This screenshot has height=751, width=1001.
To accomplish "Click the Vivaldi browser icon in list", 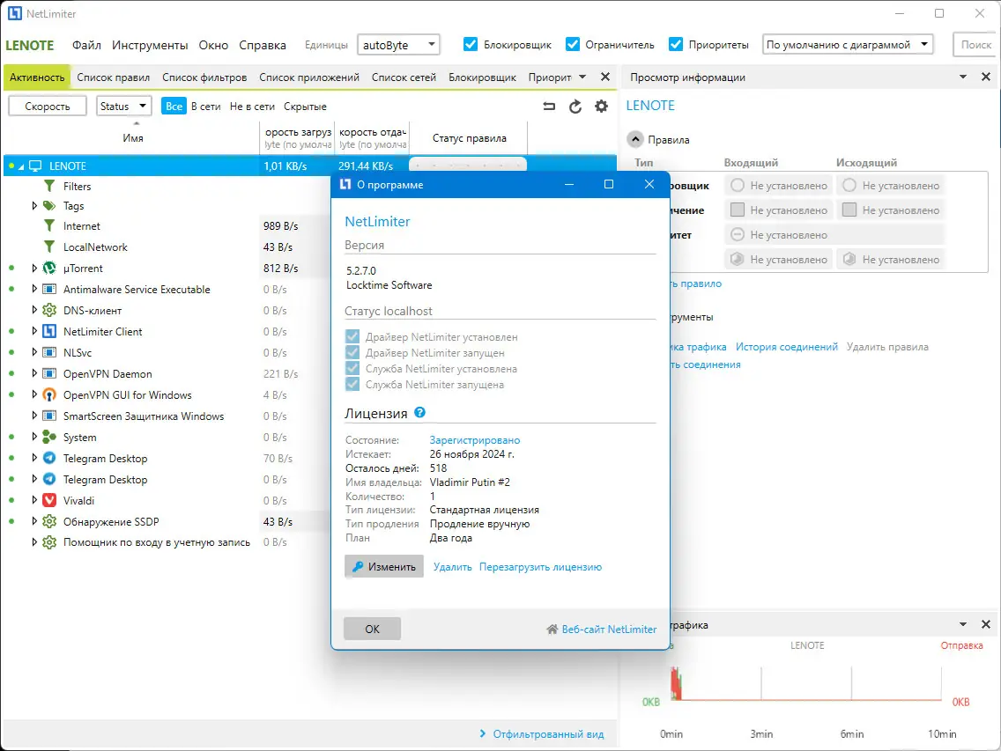I will [x=49, y=500].
